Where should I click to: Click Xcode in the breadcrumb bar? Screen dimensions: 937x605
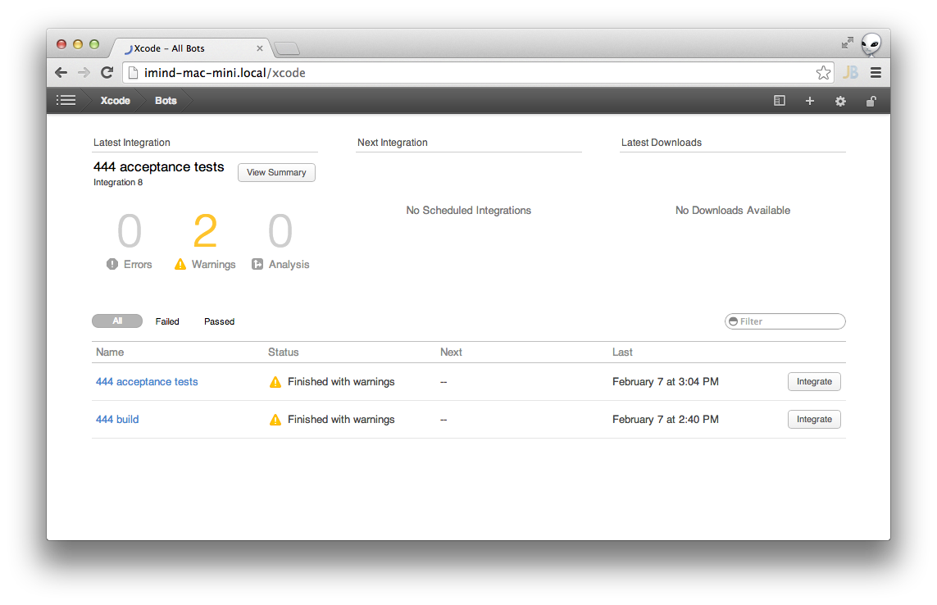[x=115, y=101]
